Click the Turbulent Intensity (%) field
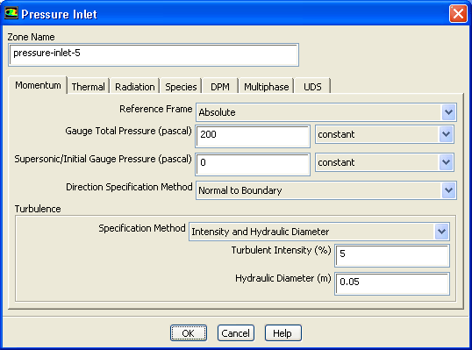Screen dimensions: 472x350 [x=392, y=256]
